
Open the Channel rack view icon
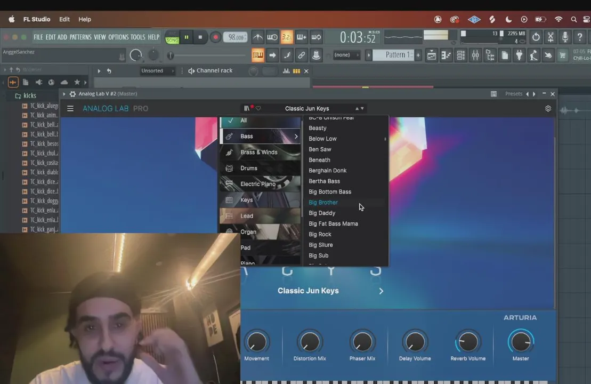[460, 55]
